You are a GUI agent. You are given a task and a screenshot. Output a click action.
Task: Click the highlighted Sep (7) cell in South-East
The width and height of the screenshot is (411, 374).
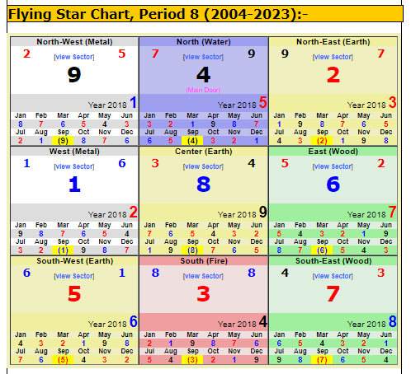point(322,360)
